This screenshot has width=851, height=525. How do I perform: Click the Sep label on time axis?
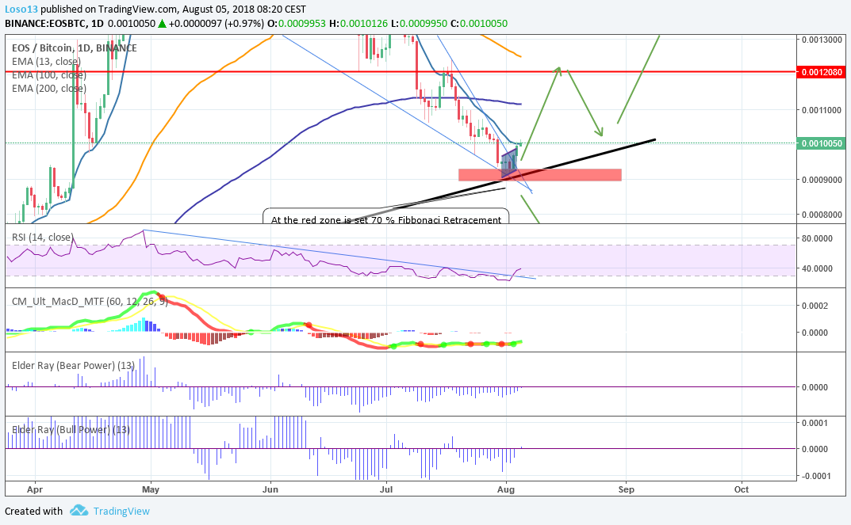626,489
